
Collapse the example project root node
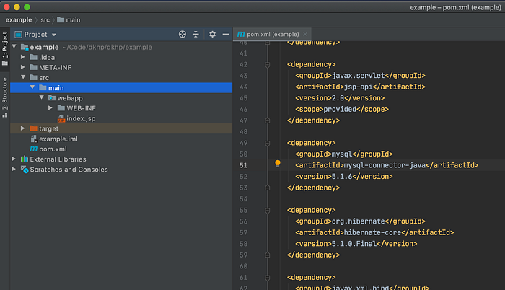14,47
